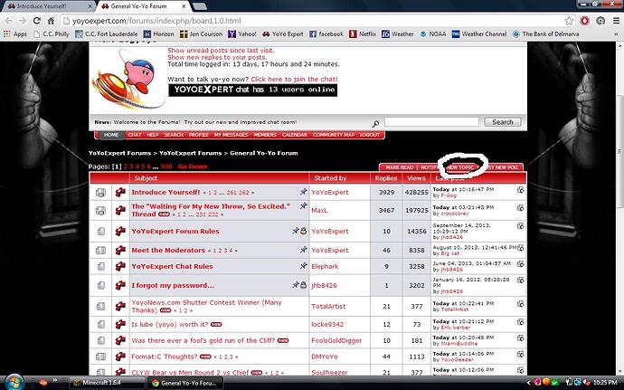
Task: Show new replies to your posts
Action: click(x=217, y=57)
